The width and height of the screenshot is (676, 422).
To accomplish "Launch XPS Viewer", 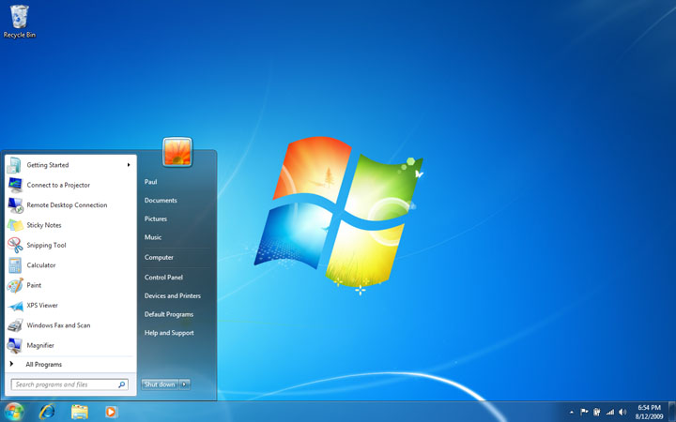I will coord(41,305).
